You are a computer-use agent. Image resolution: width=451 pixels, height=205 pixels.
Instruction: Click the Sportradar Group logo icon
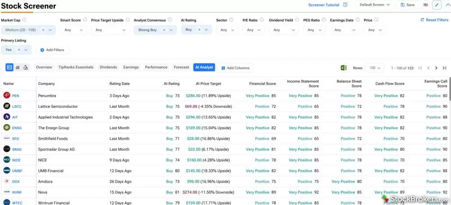7,149
